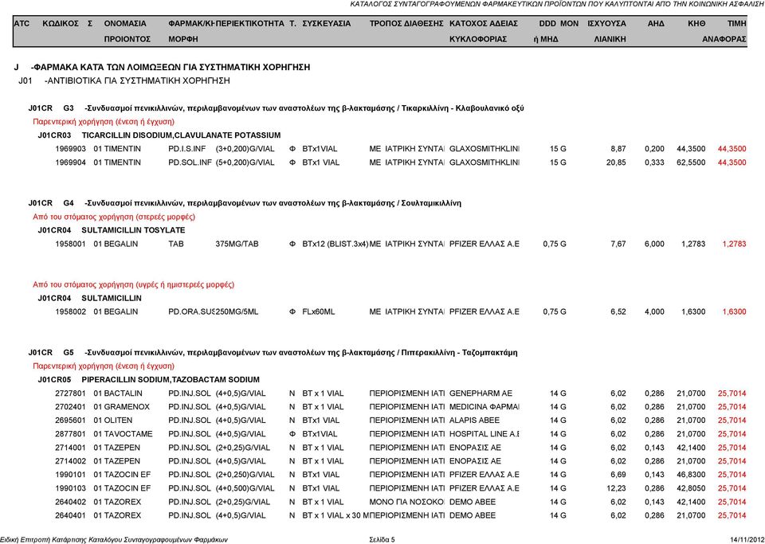This screenshot has width=765, height=544.
Task: Click retail price 20,85
Action: click(616, 162)
